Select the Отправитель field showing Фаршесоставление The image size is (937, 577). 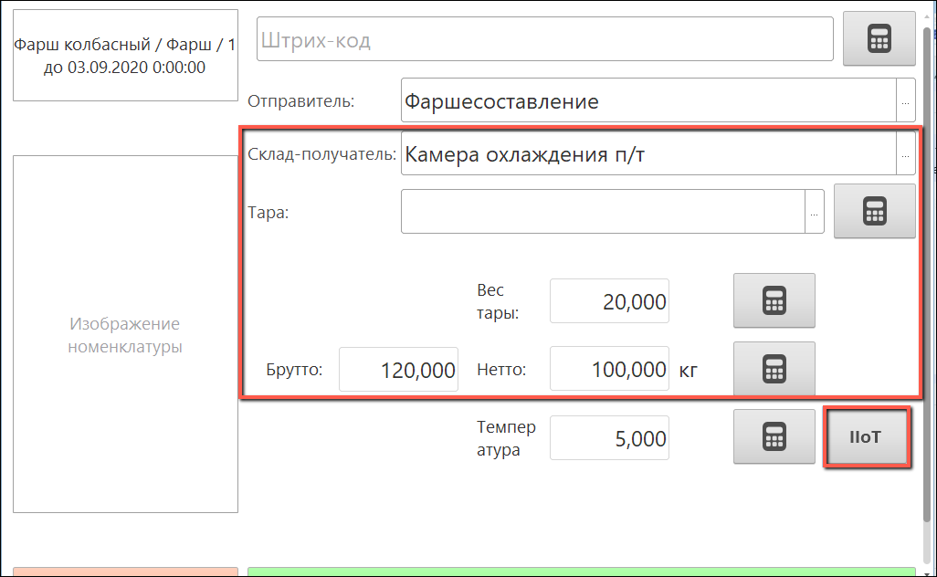click(x=648, y=101)
